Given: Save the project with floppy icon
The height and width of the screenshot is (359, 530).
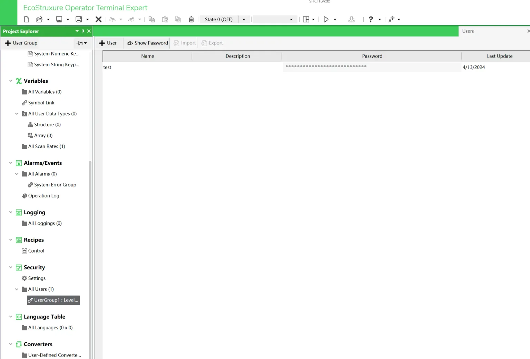Looking at the screenshot, I should click(x=79, y=19).
